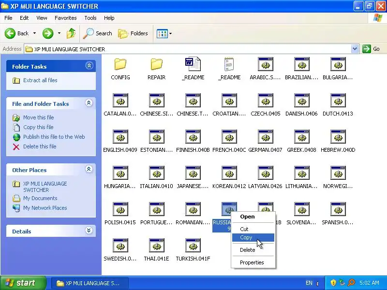Viewport: 387px width, 290px height.
Task: Open the Views dropdown button
Action: 164,33
